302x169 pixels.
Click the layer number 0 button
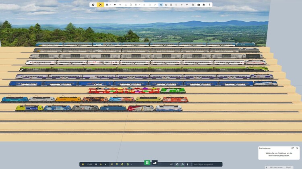tap(182, 4)
